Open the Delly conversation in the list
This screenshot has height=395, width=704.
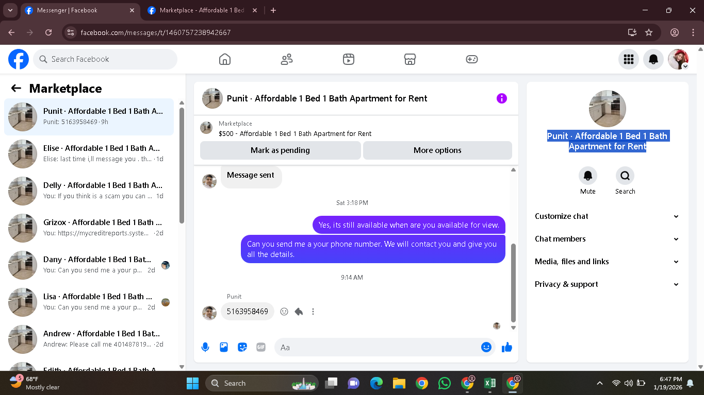(89, 191)
